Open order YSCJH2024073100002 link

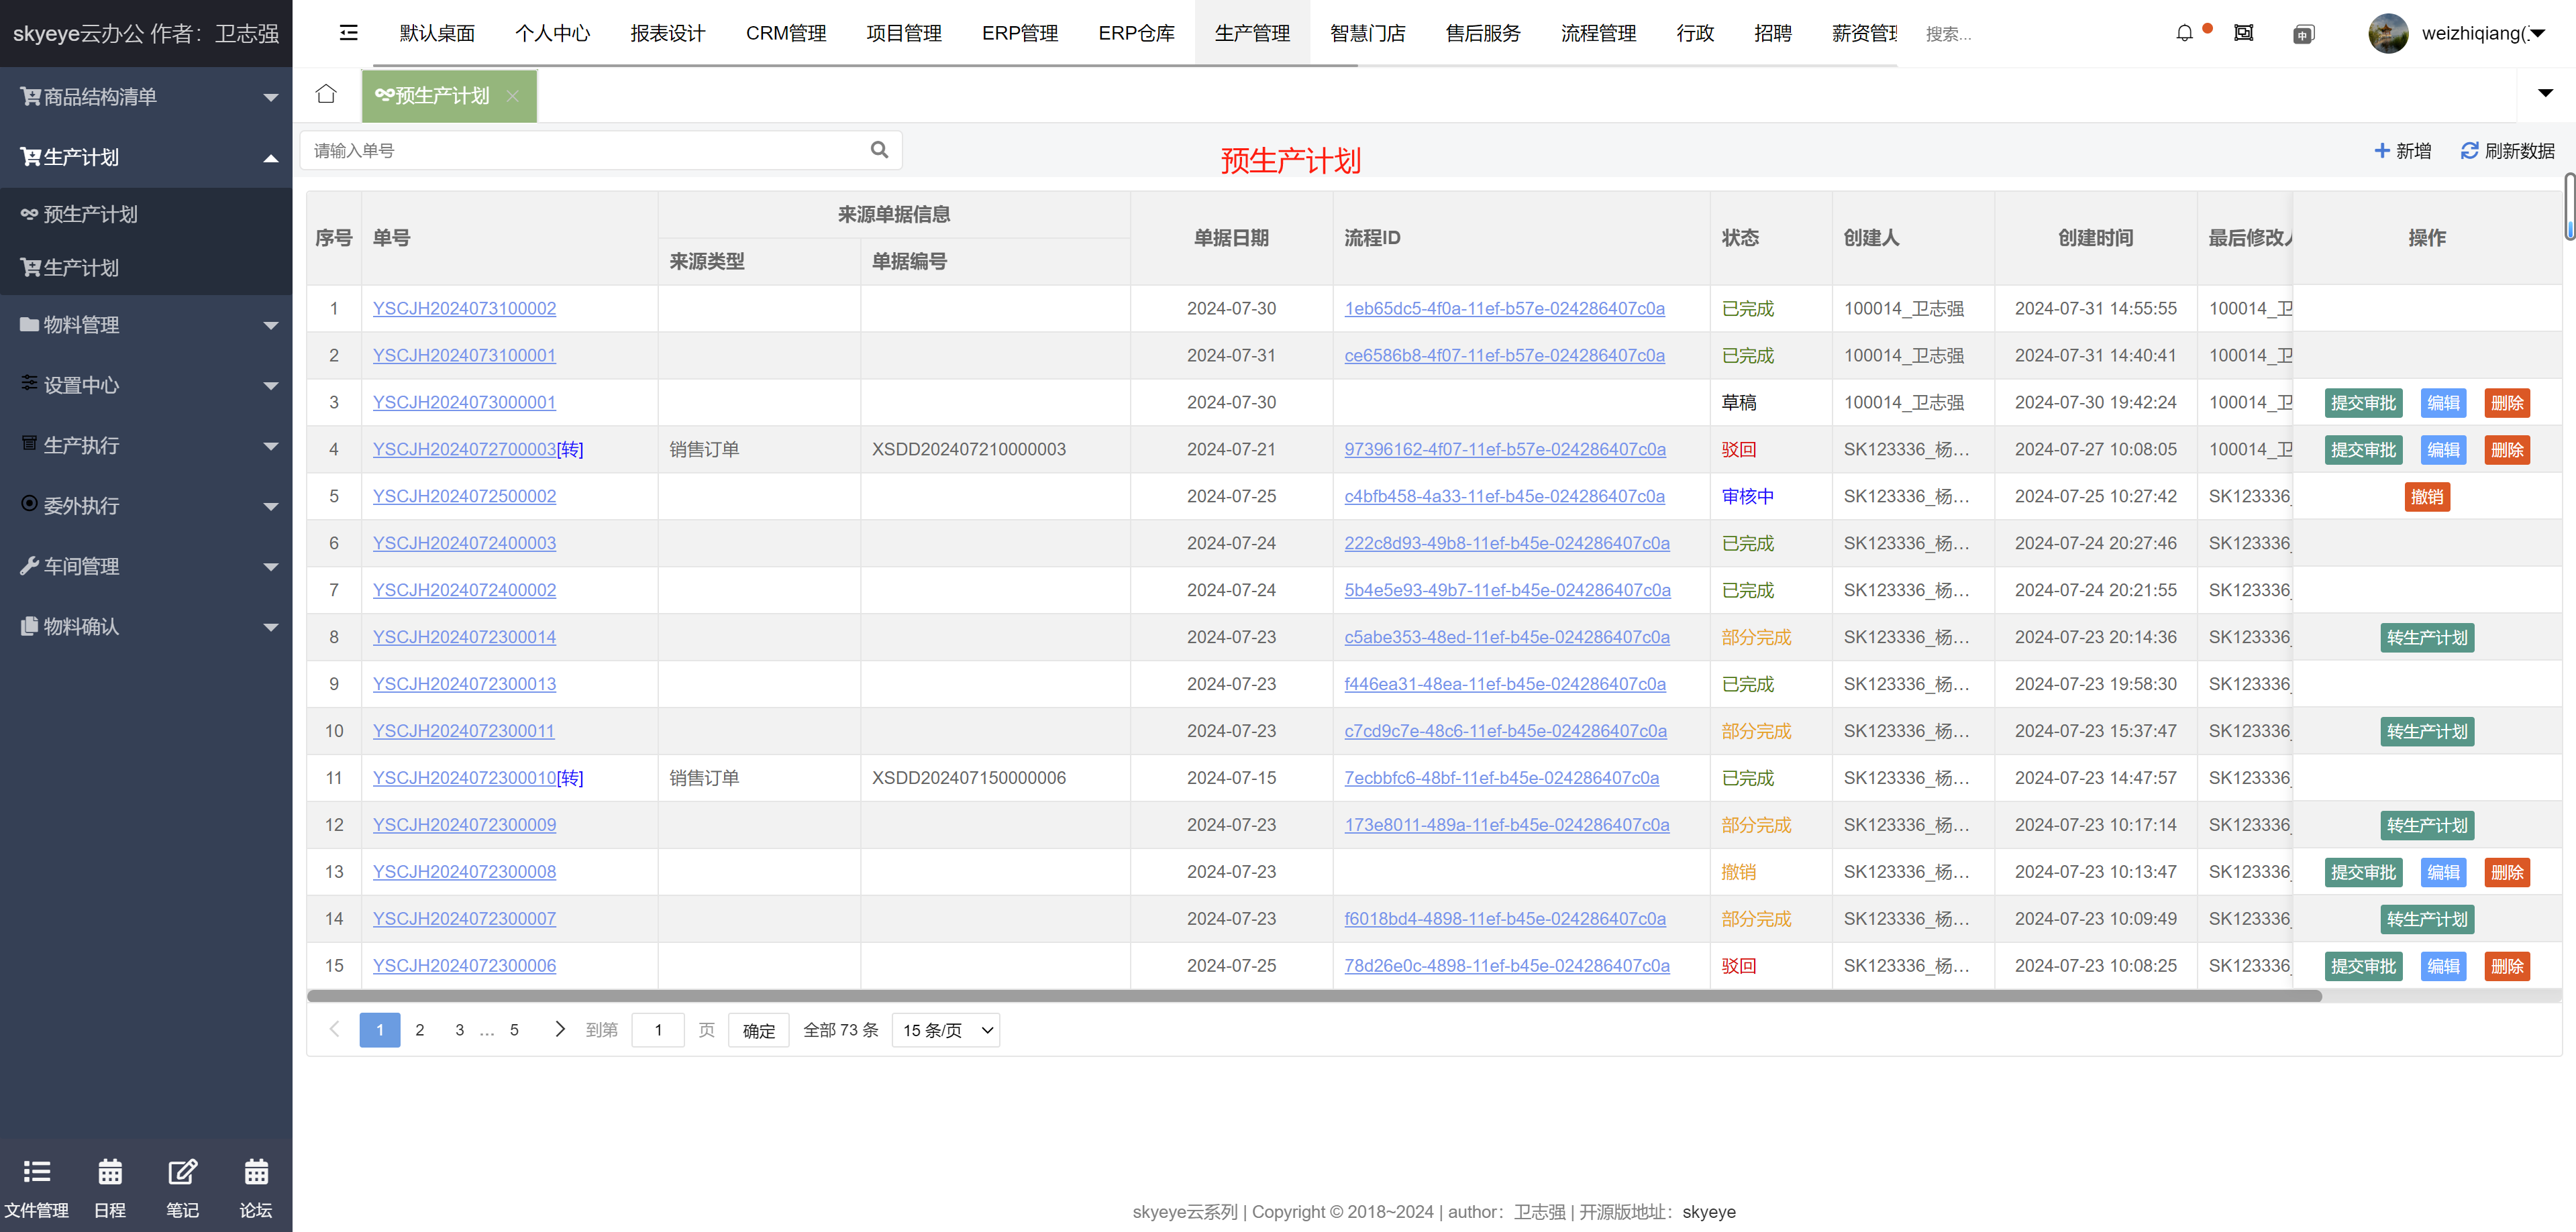(x=464, y=309)
